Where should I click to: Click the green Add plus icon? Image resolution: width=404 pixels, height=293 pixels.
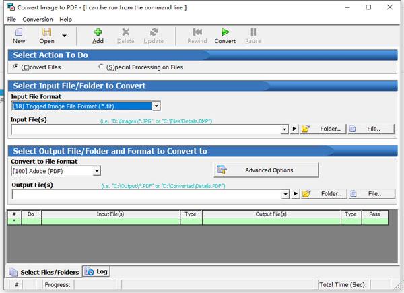98,32
